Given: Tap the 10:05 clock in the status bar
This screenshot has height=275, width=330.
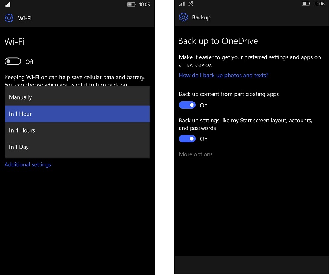Looking at the screenshot, I should tap(144, 5).
